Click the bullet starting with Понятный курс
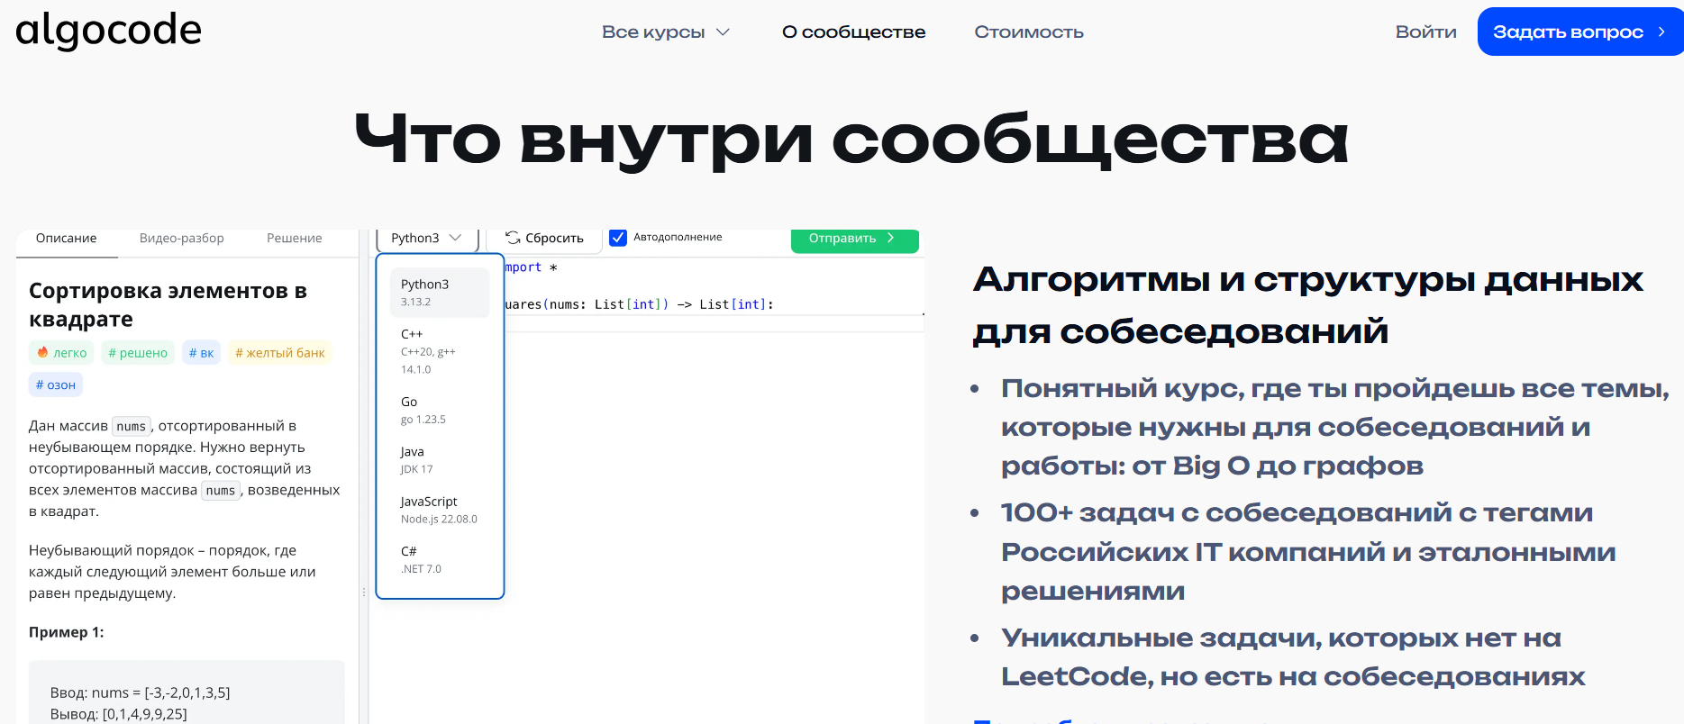The image size is (1684, 724). tap(1335, 427)
